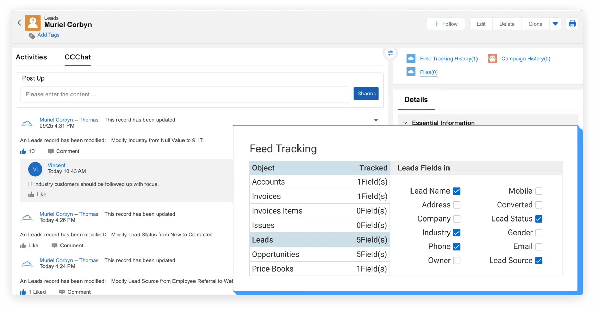Collapse the Essential Information section
595x310 pixels.
coord(405,123)
